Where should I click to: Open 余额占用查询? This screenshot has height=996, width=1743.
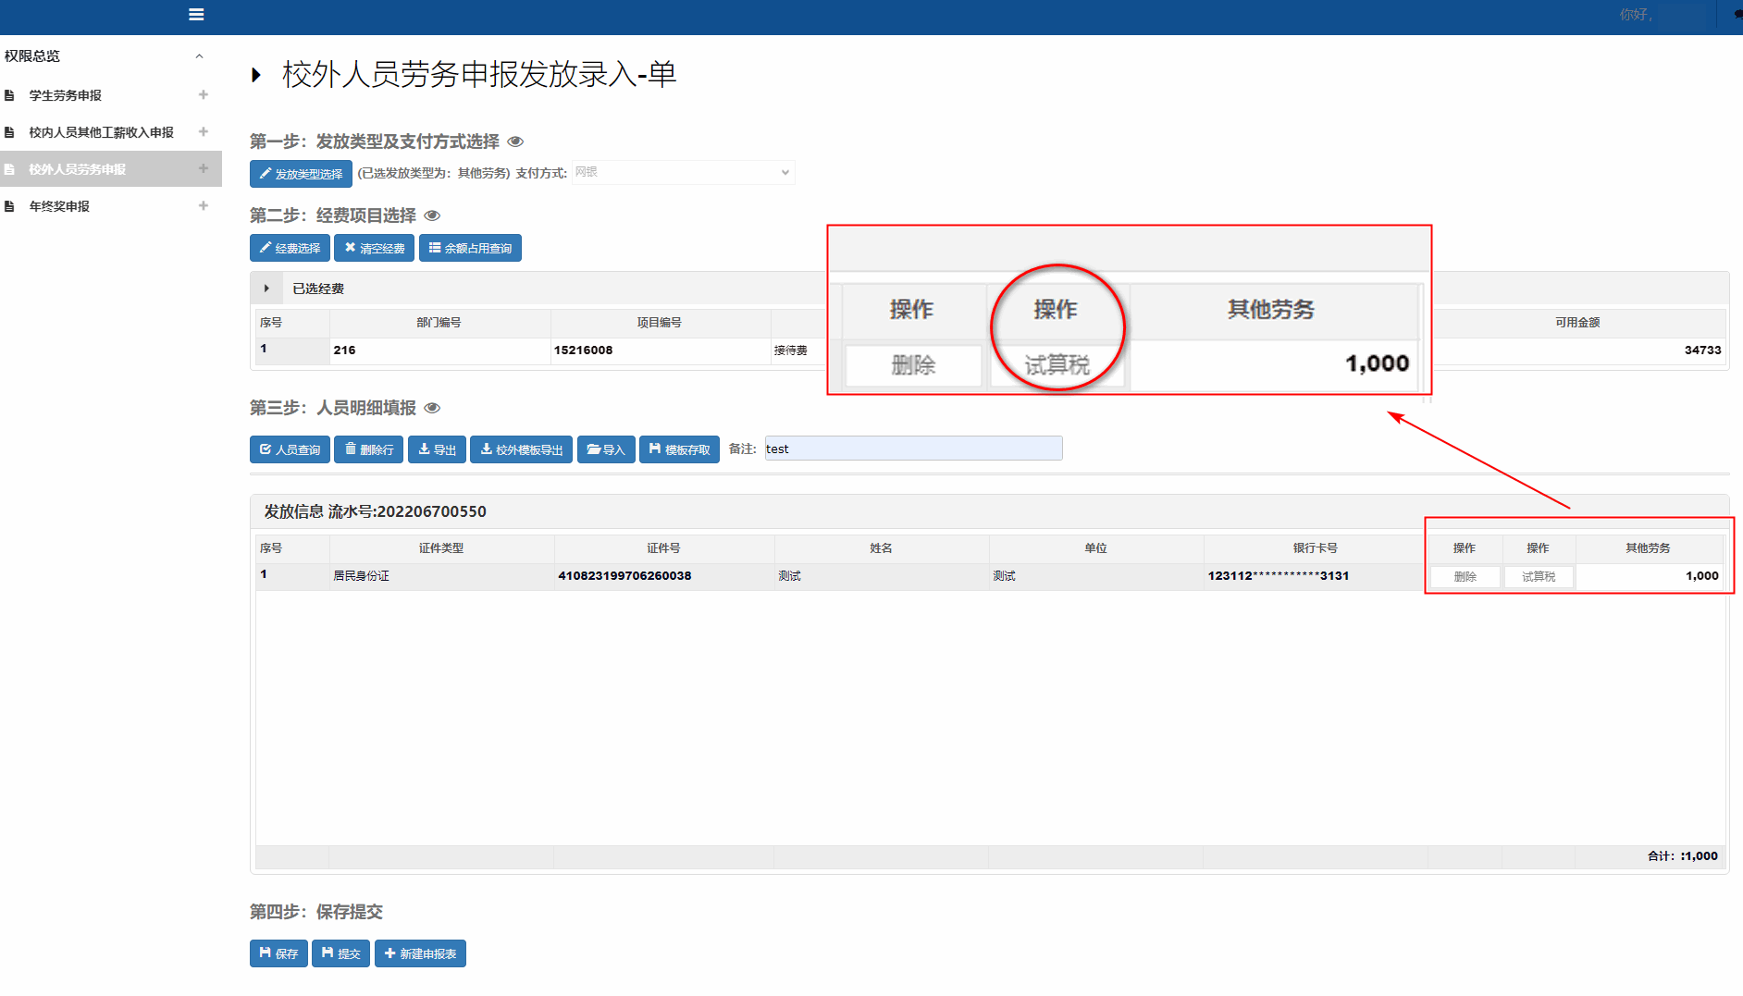pos(470,248)
